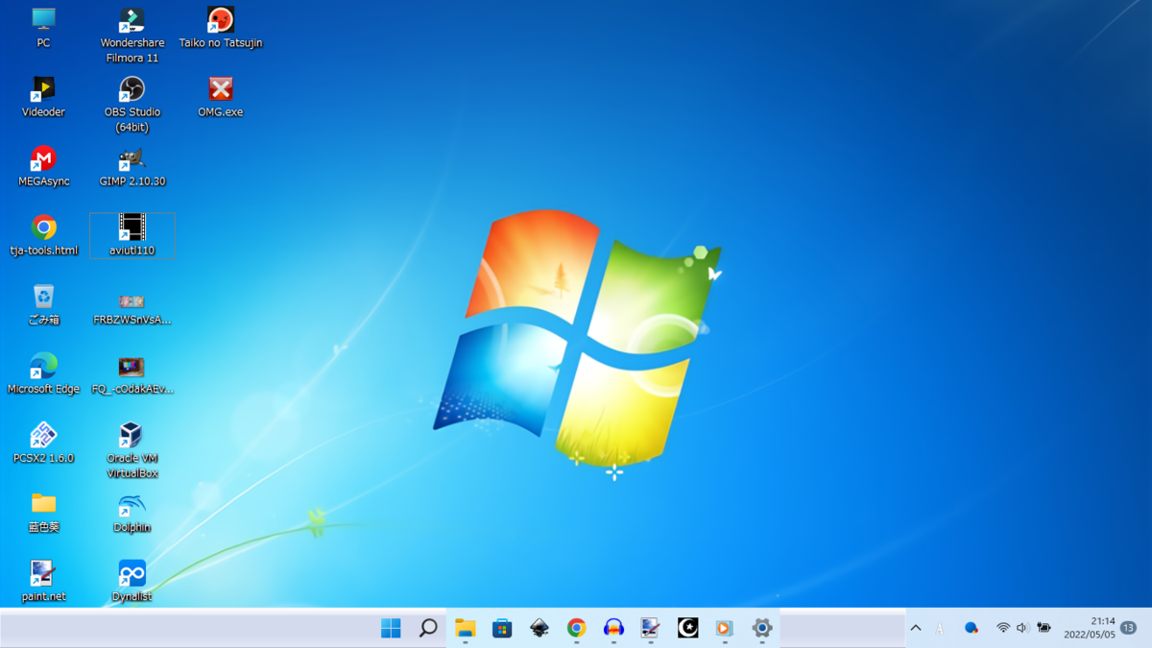
Task: Open Microsoft Store from taskbar
Action: pos(502,628)
